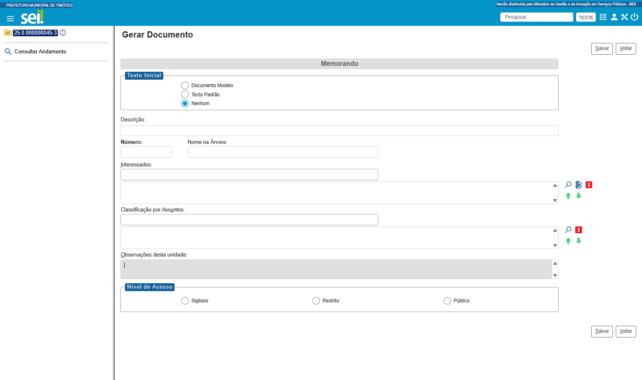Move the selected Assunto down

579,241
